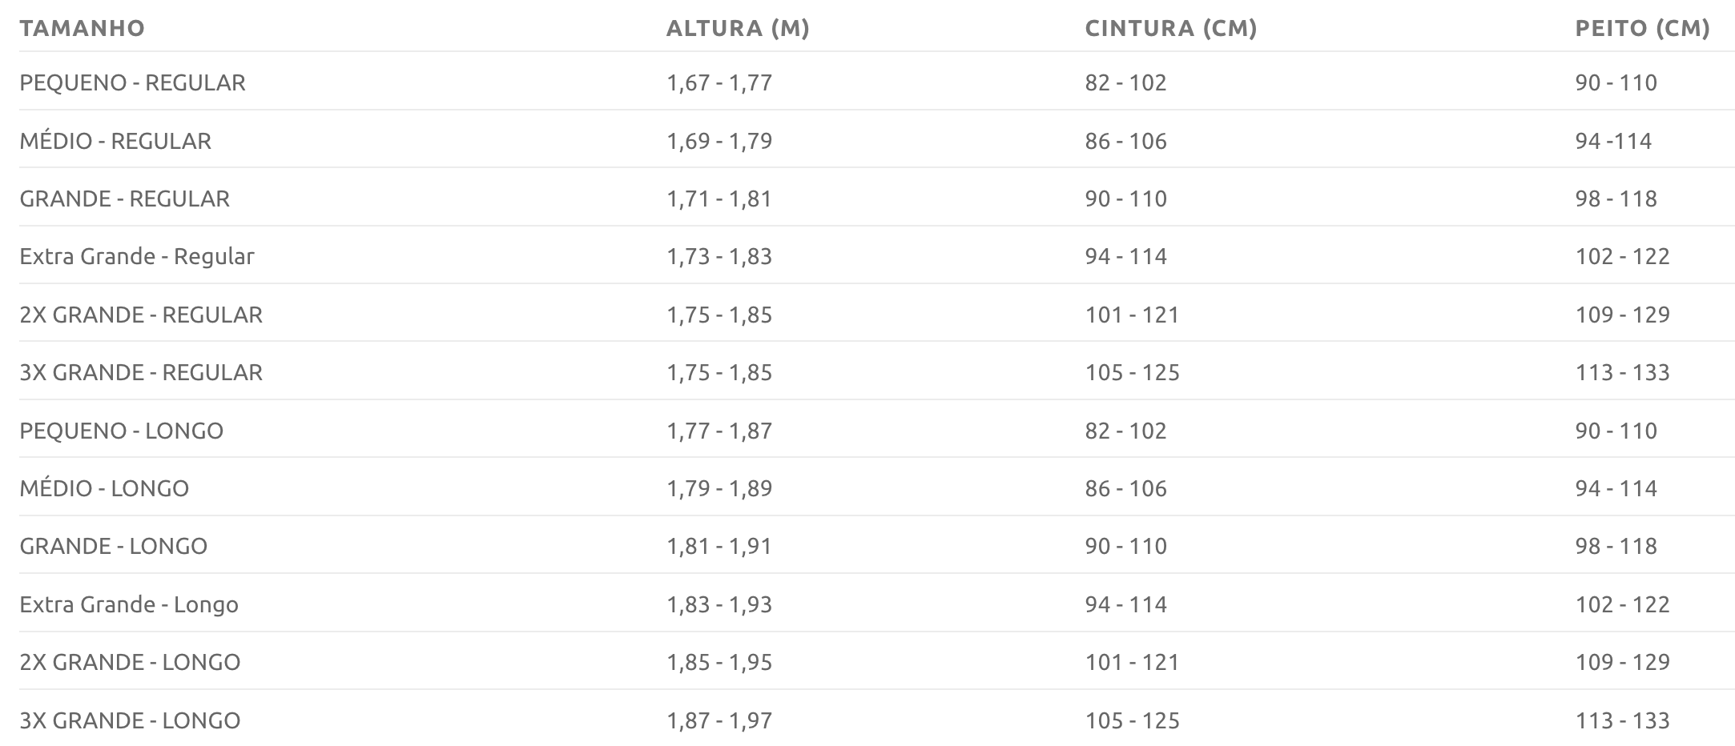The image size is (1735, 746).
Task: Select the PEQUENO - REGULAR size row
Action: (x=877, y=82)
